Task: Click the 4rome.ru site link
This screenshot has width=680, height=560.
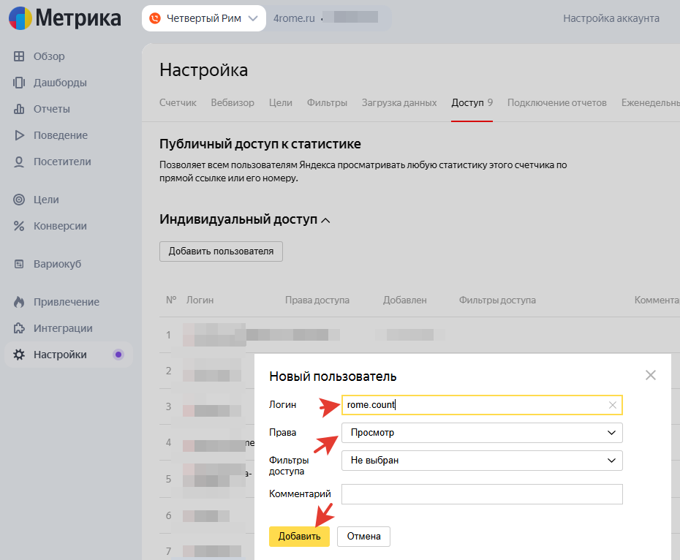Action: [294, 18]
